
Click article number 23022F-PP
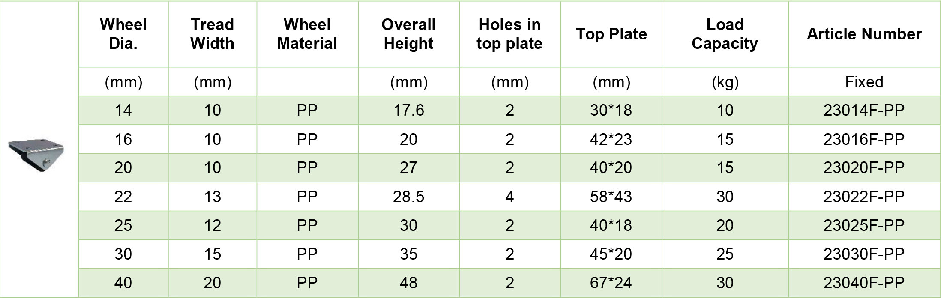[x=864, y=197]
